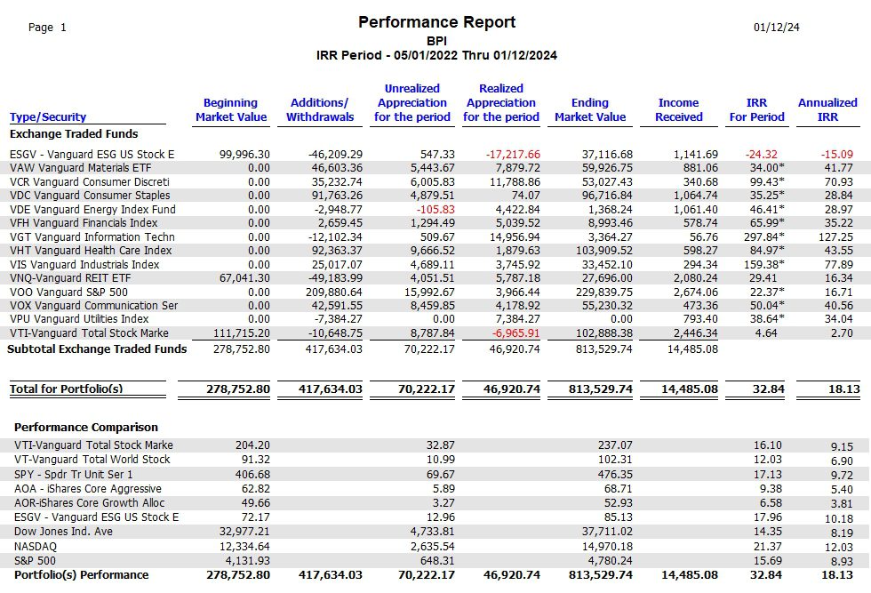The height and width of the screenshot is (593, 871).
Task: Click the NASDAQ IRR value 21.37
Action: [x=768, y=546]
